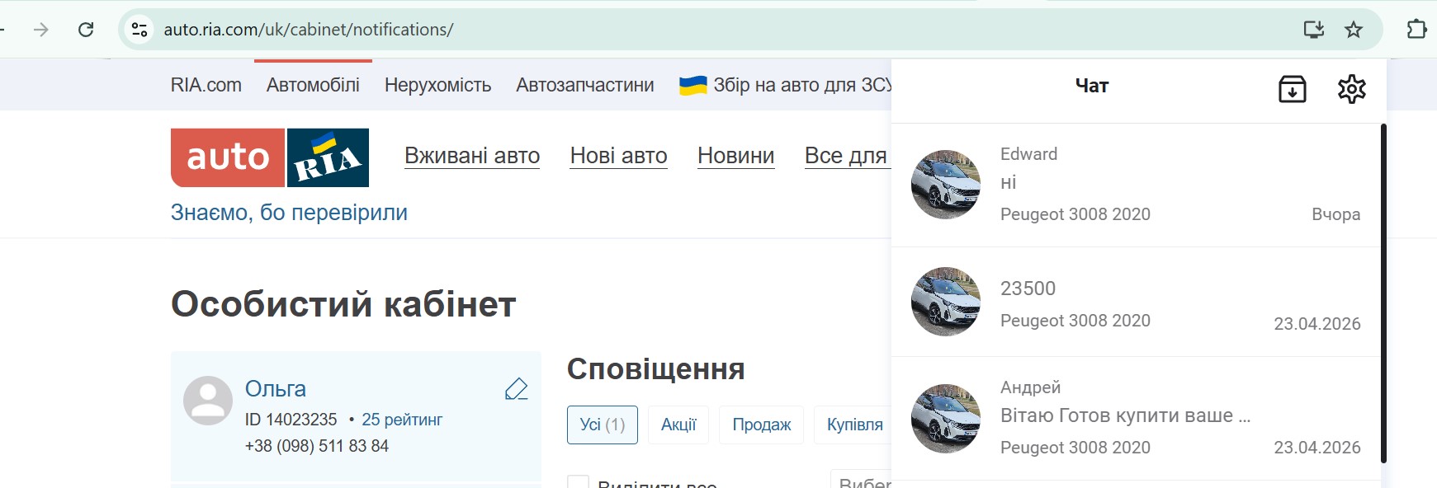Screen dimensions: 1437x488
Task: Go to RIA.com link
Action: click(206, 85)
